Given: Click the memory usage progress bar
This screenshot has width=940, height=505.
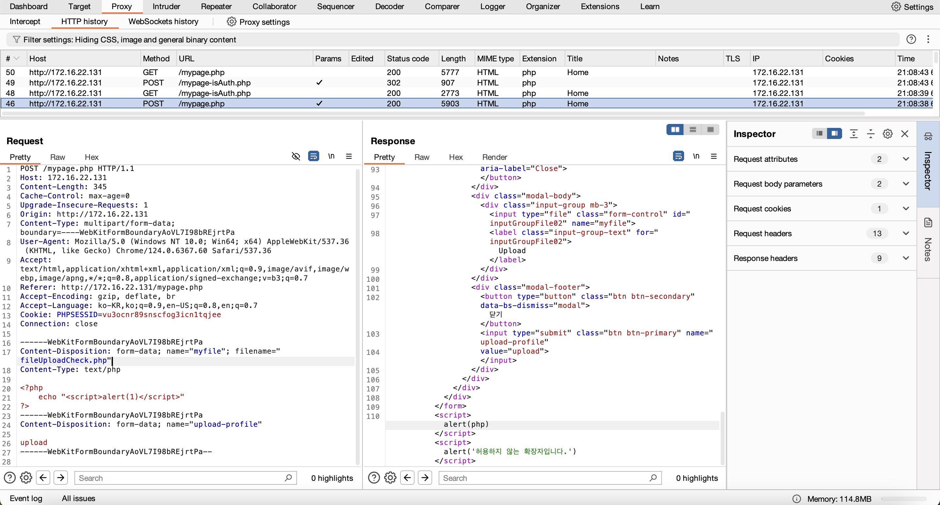Looking at the screenshot, I should pos(903,498).
